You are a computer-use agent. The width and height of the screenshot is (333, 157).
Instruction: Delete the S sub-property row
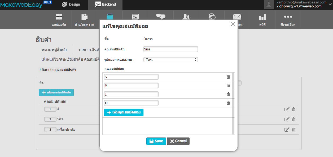pos(228,77)
